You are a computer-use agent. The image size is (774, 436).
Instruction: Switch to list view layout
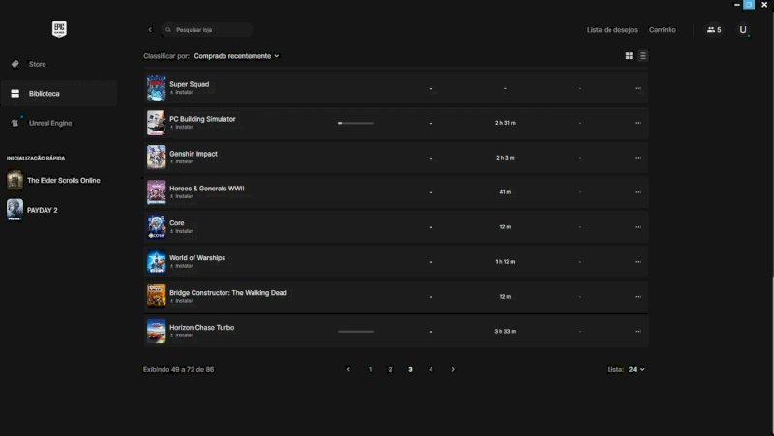tap(642, 56)
